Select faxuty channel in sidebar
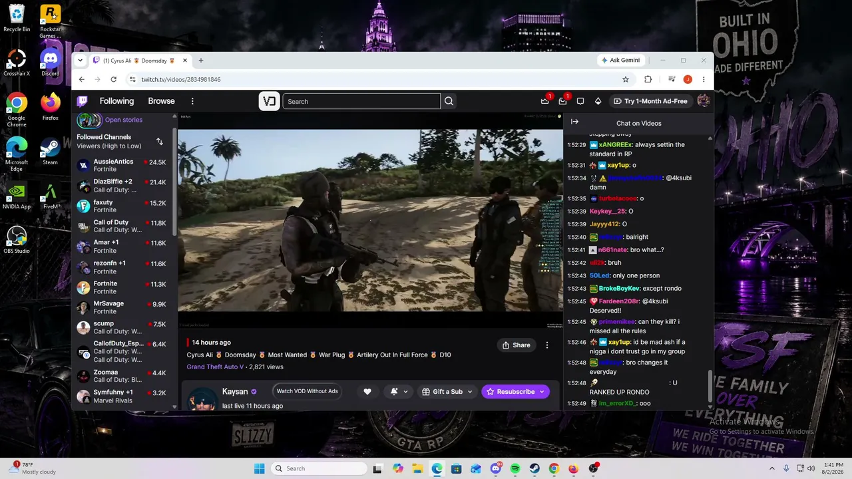Viewport: 852px width, 479px height. (122, 206)
